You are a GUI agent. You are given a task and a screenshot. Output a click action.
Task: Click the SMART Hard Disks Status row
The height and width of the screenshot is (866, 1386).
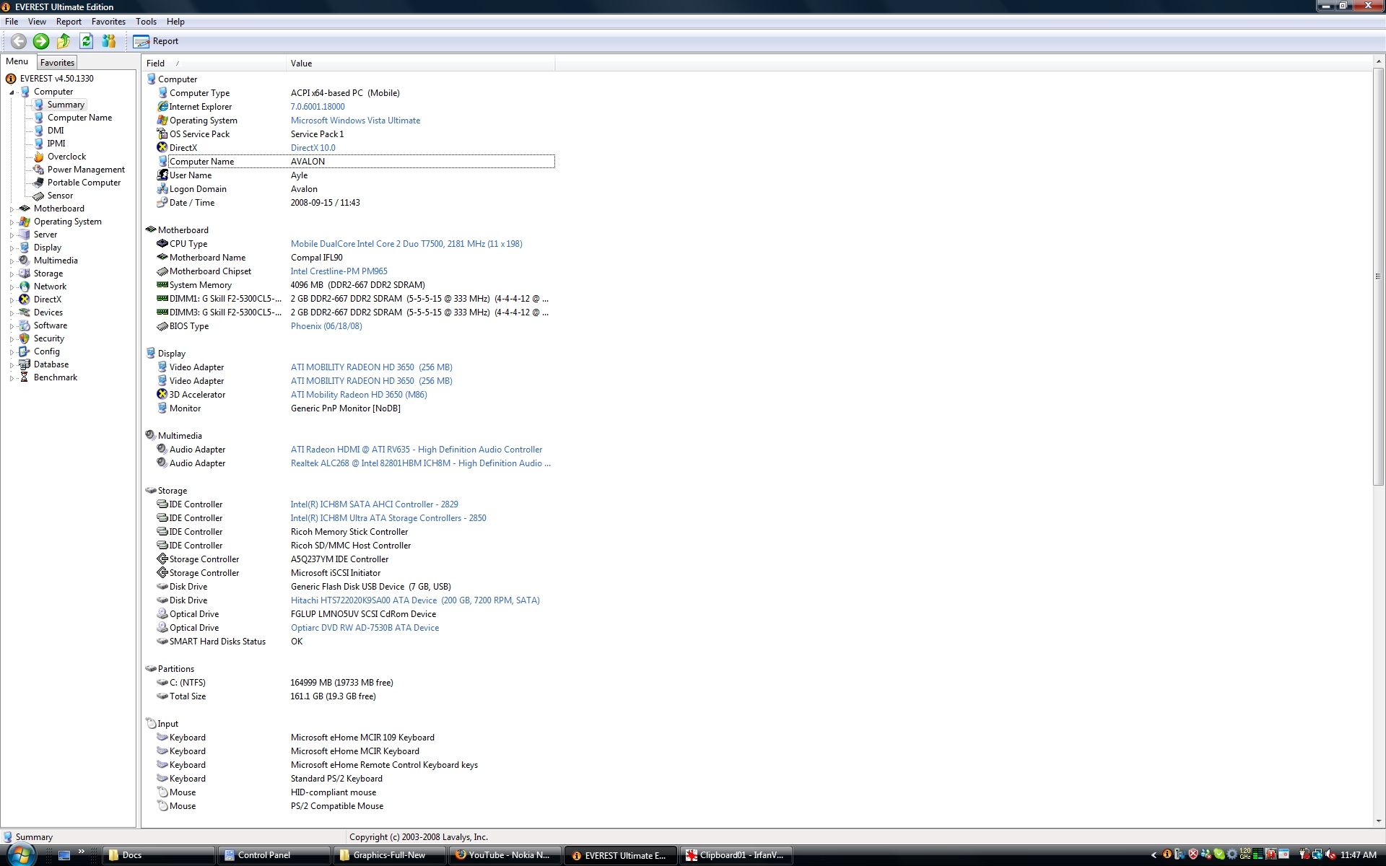(x=356, y=642)
